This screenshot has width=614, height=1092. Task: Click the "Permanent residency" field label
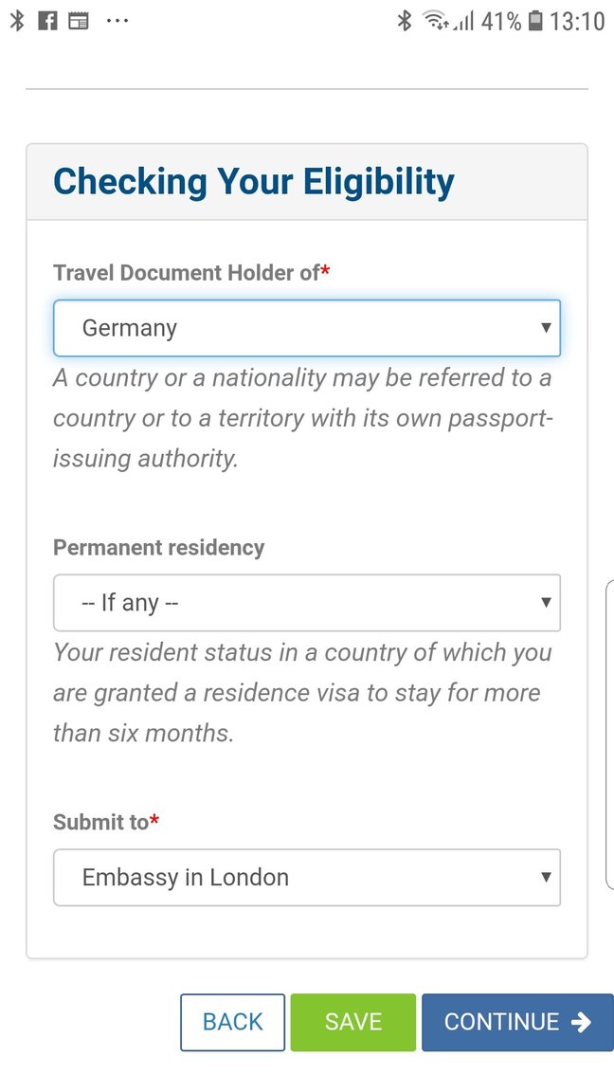point(158,548)
